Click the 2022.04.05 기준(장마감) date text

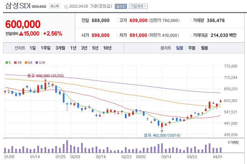click(x=91, y=6)
